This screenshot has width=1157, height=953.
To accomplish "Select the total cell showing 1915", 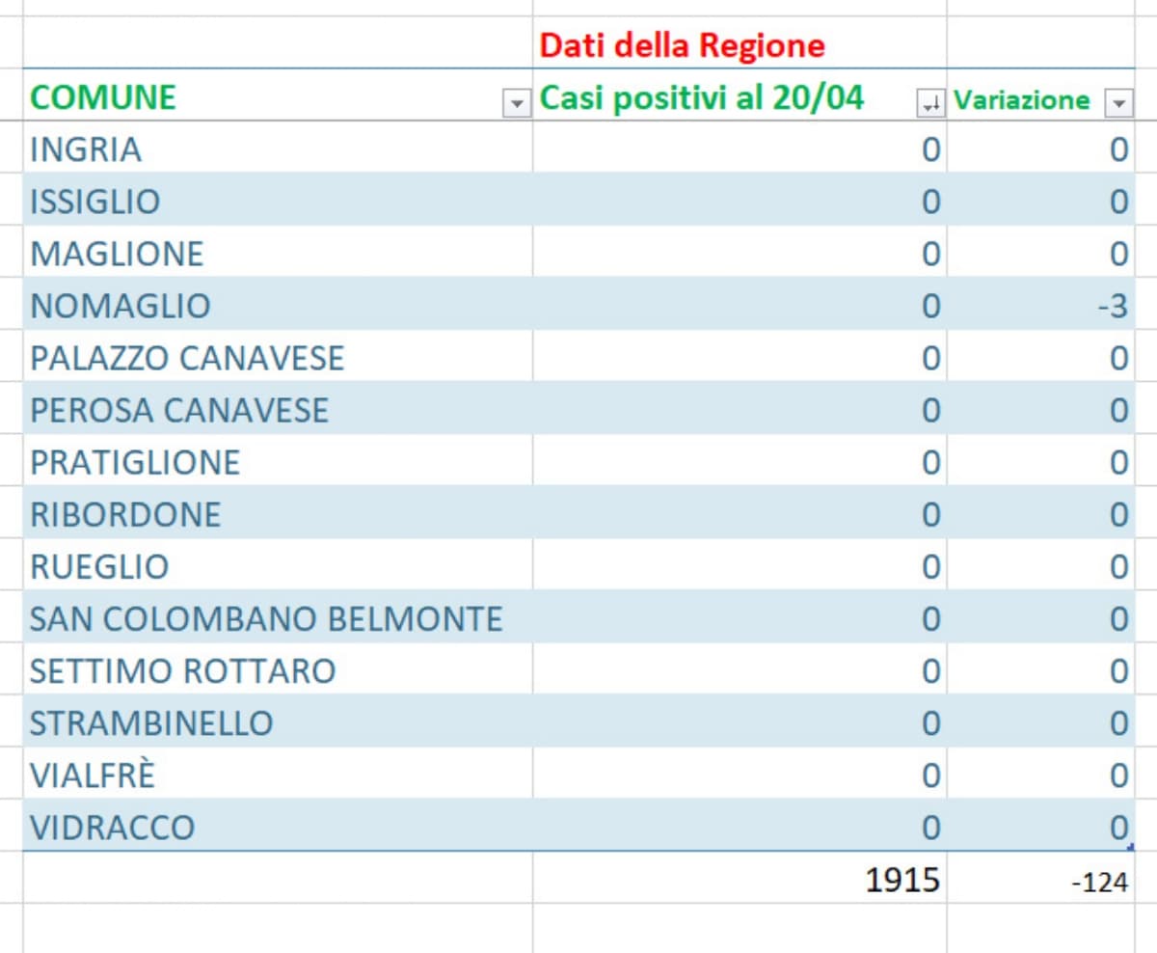I will tap(902, 879).
